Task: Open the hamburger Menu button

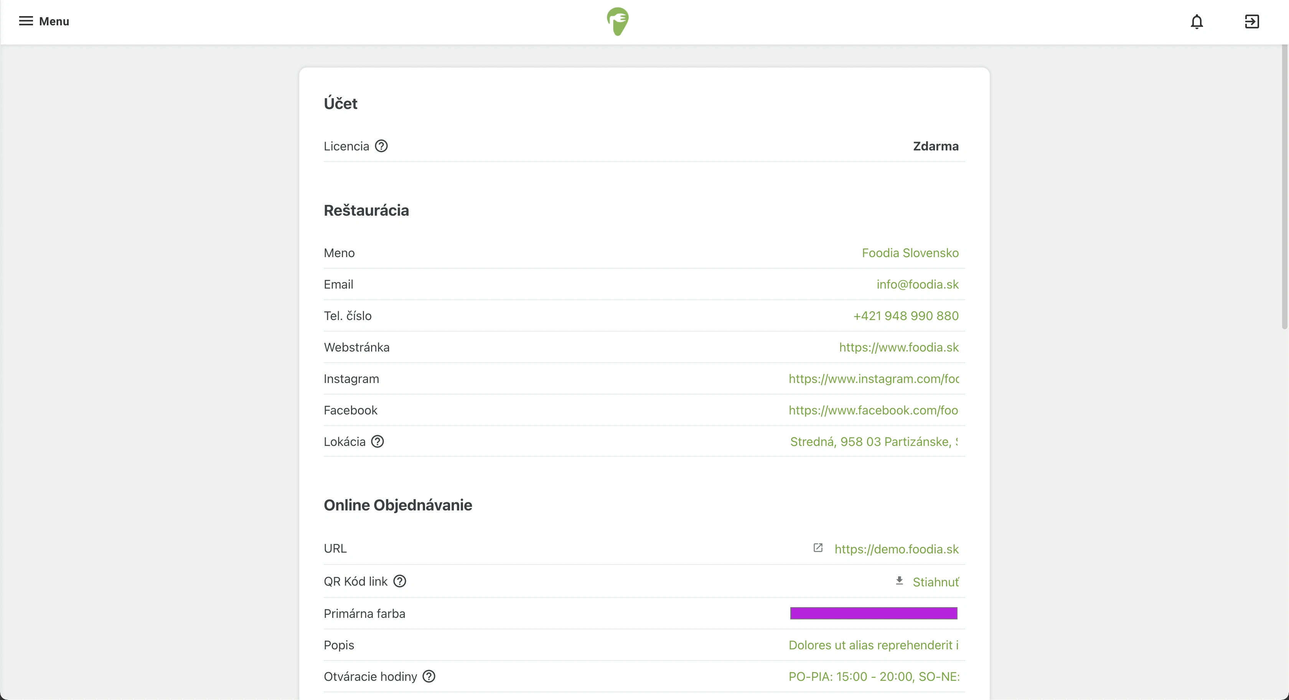Action: coord(44,21)
